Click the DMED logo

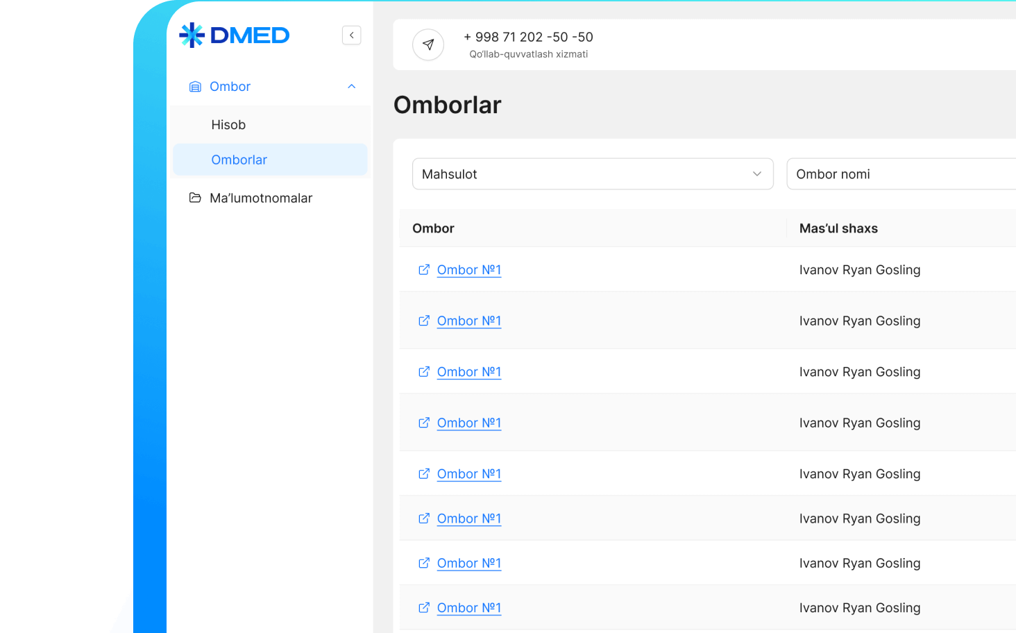[235, 35]
